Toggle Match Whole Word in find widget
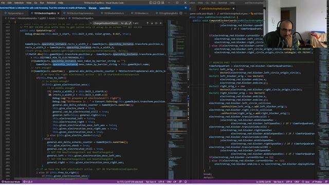This screenshot has width=329, height=185. (126, 23)
